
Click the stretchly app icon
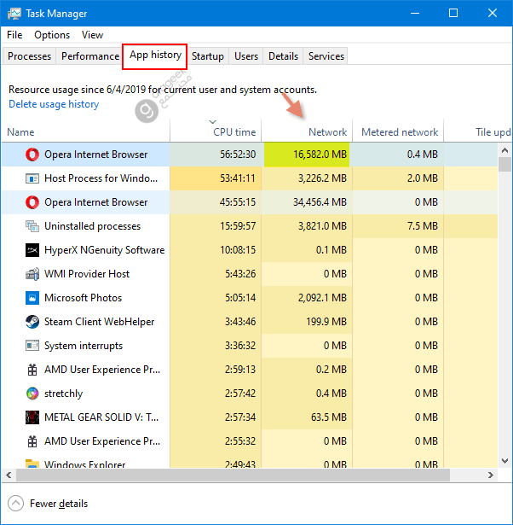(32, 394)
